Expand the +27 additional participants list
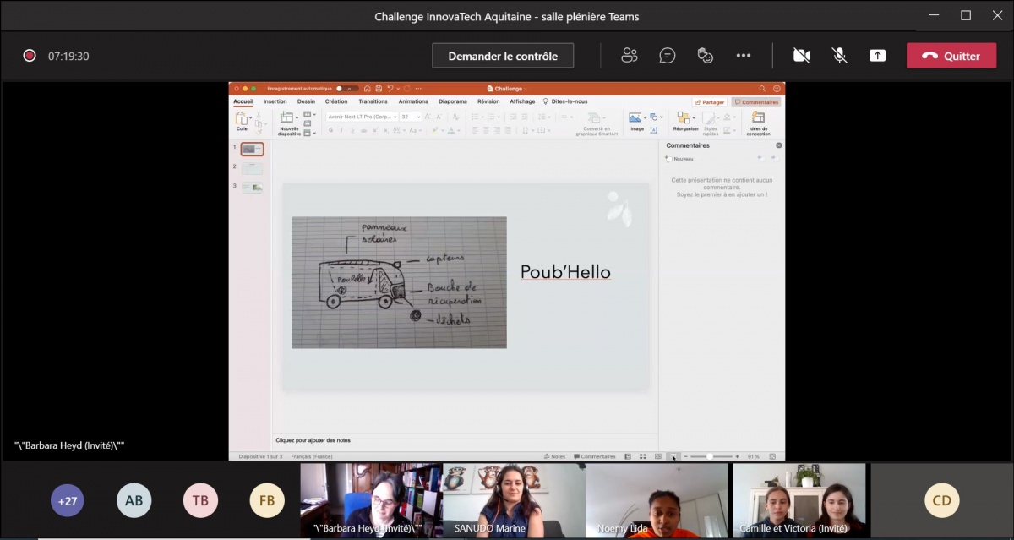Image resolution: width=1014 pixels, height=540 pixels. pos(68,500)
